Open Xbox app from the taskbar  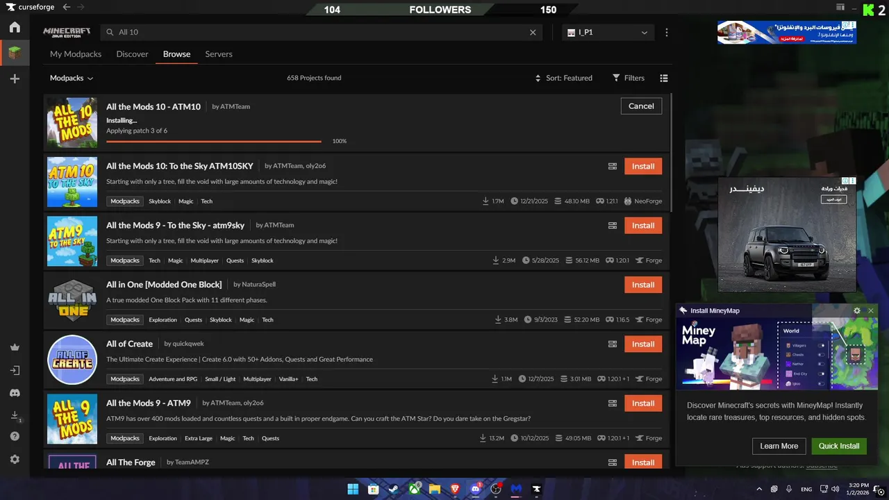pyautogui.click(x=415, y=489)
